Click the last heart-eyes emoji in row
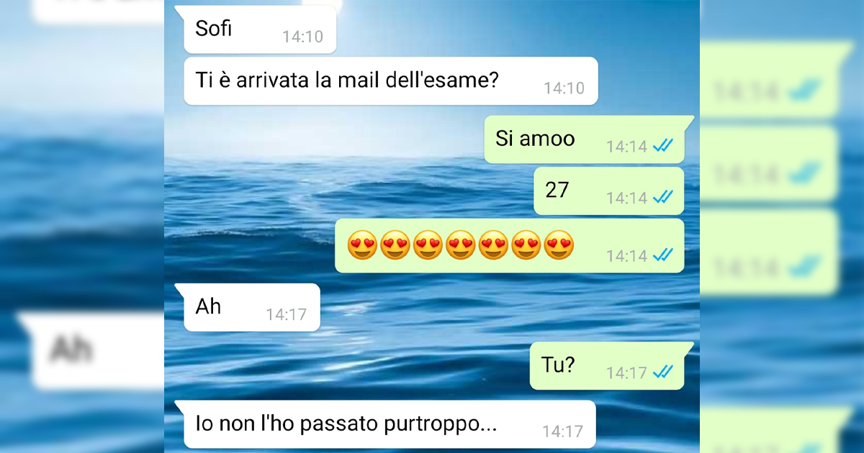 (x=559, y=247)
